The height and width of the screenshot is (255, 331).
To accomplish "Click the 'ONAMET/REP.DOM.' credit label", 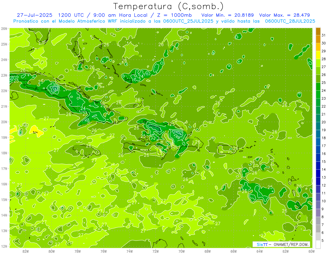I will tap(291, 244).
